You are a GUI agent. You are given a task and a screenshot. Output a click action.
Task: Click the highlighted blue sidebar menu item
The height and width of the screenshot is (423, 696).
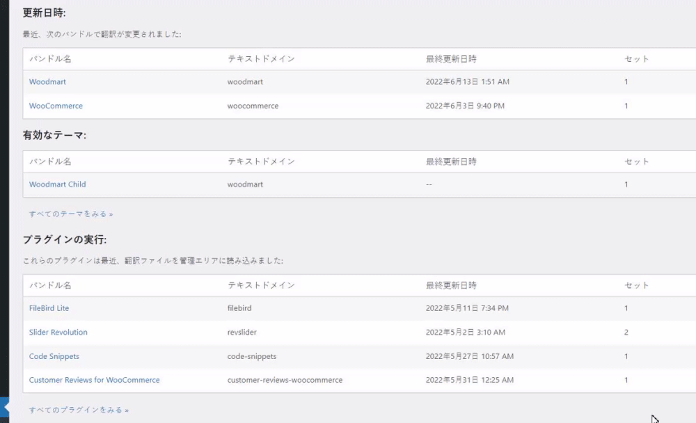(4, 408)
